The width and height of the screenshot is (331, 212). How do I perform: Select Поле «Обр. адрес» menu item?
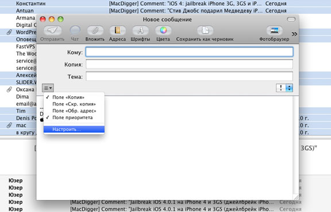click(x=74, y=111)
